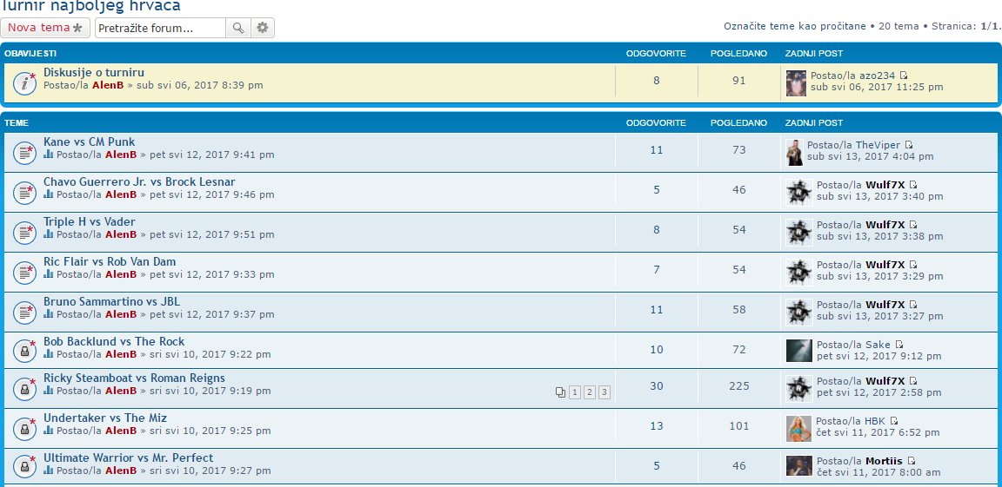Open Undertaker vs The Miz topic
This screenshot has width=1002, height=487.
point(104,418)
